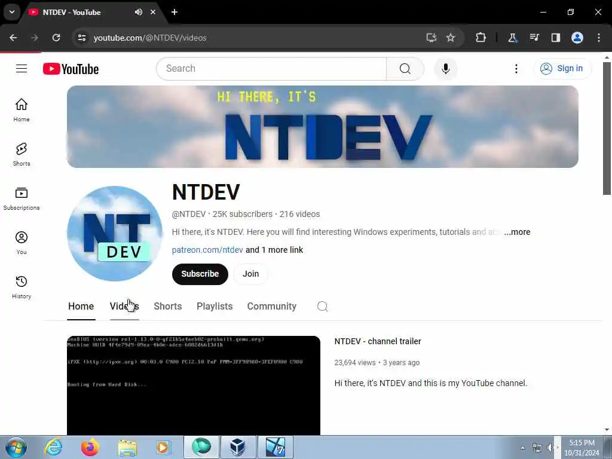Mute the tab via speaker icon
This screenshot has width=612, height=459.
pyautogui.click(x=139, y=12)
